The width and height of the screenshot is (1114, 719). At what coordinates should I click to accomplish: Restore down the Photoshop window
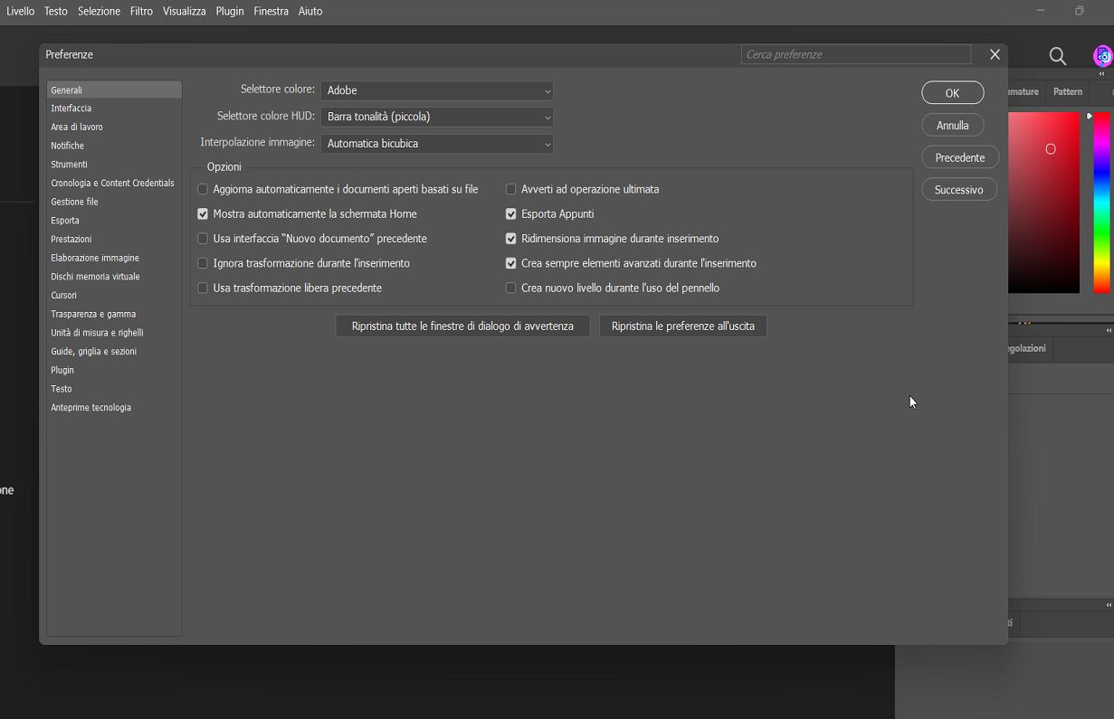(x=1079, y=11)
